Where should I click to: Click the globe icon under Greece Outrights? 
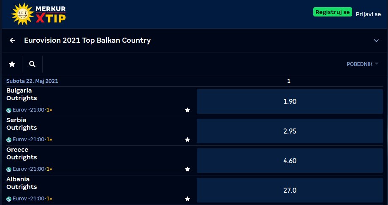click(x=9, y=169)
